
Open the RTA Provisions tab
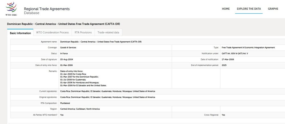click(x=83, y=32)
